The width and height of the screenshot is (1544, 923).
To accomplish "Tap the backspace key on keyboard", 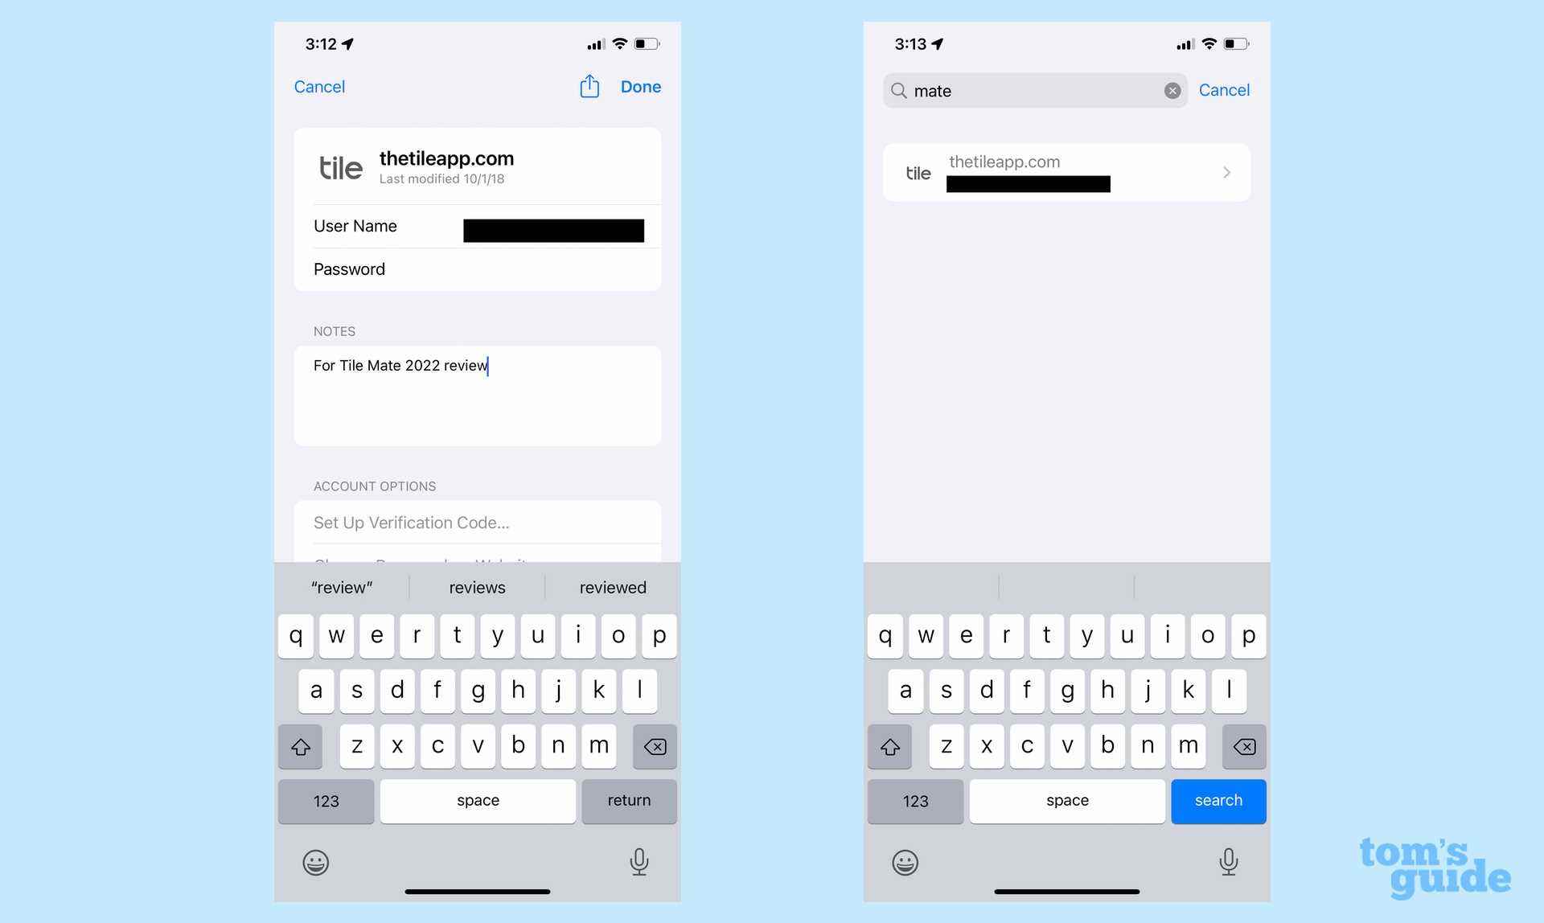I will [x=655, y=746].
